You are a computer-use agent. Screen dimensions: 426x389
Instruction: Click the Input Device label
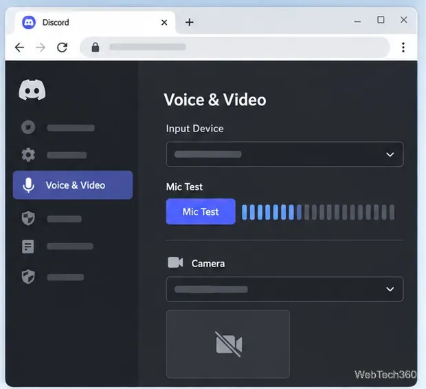195,129
